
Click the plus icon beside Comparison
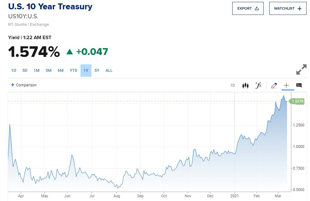pyautogui.click(x=13, y=85)
